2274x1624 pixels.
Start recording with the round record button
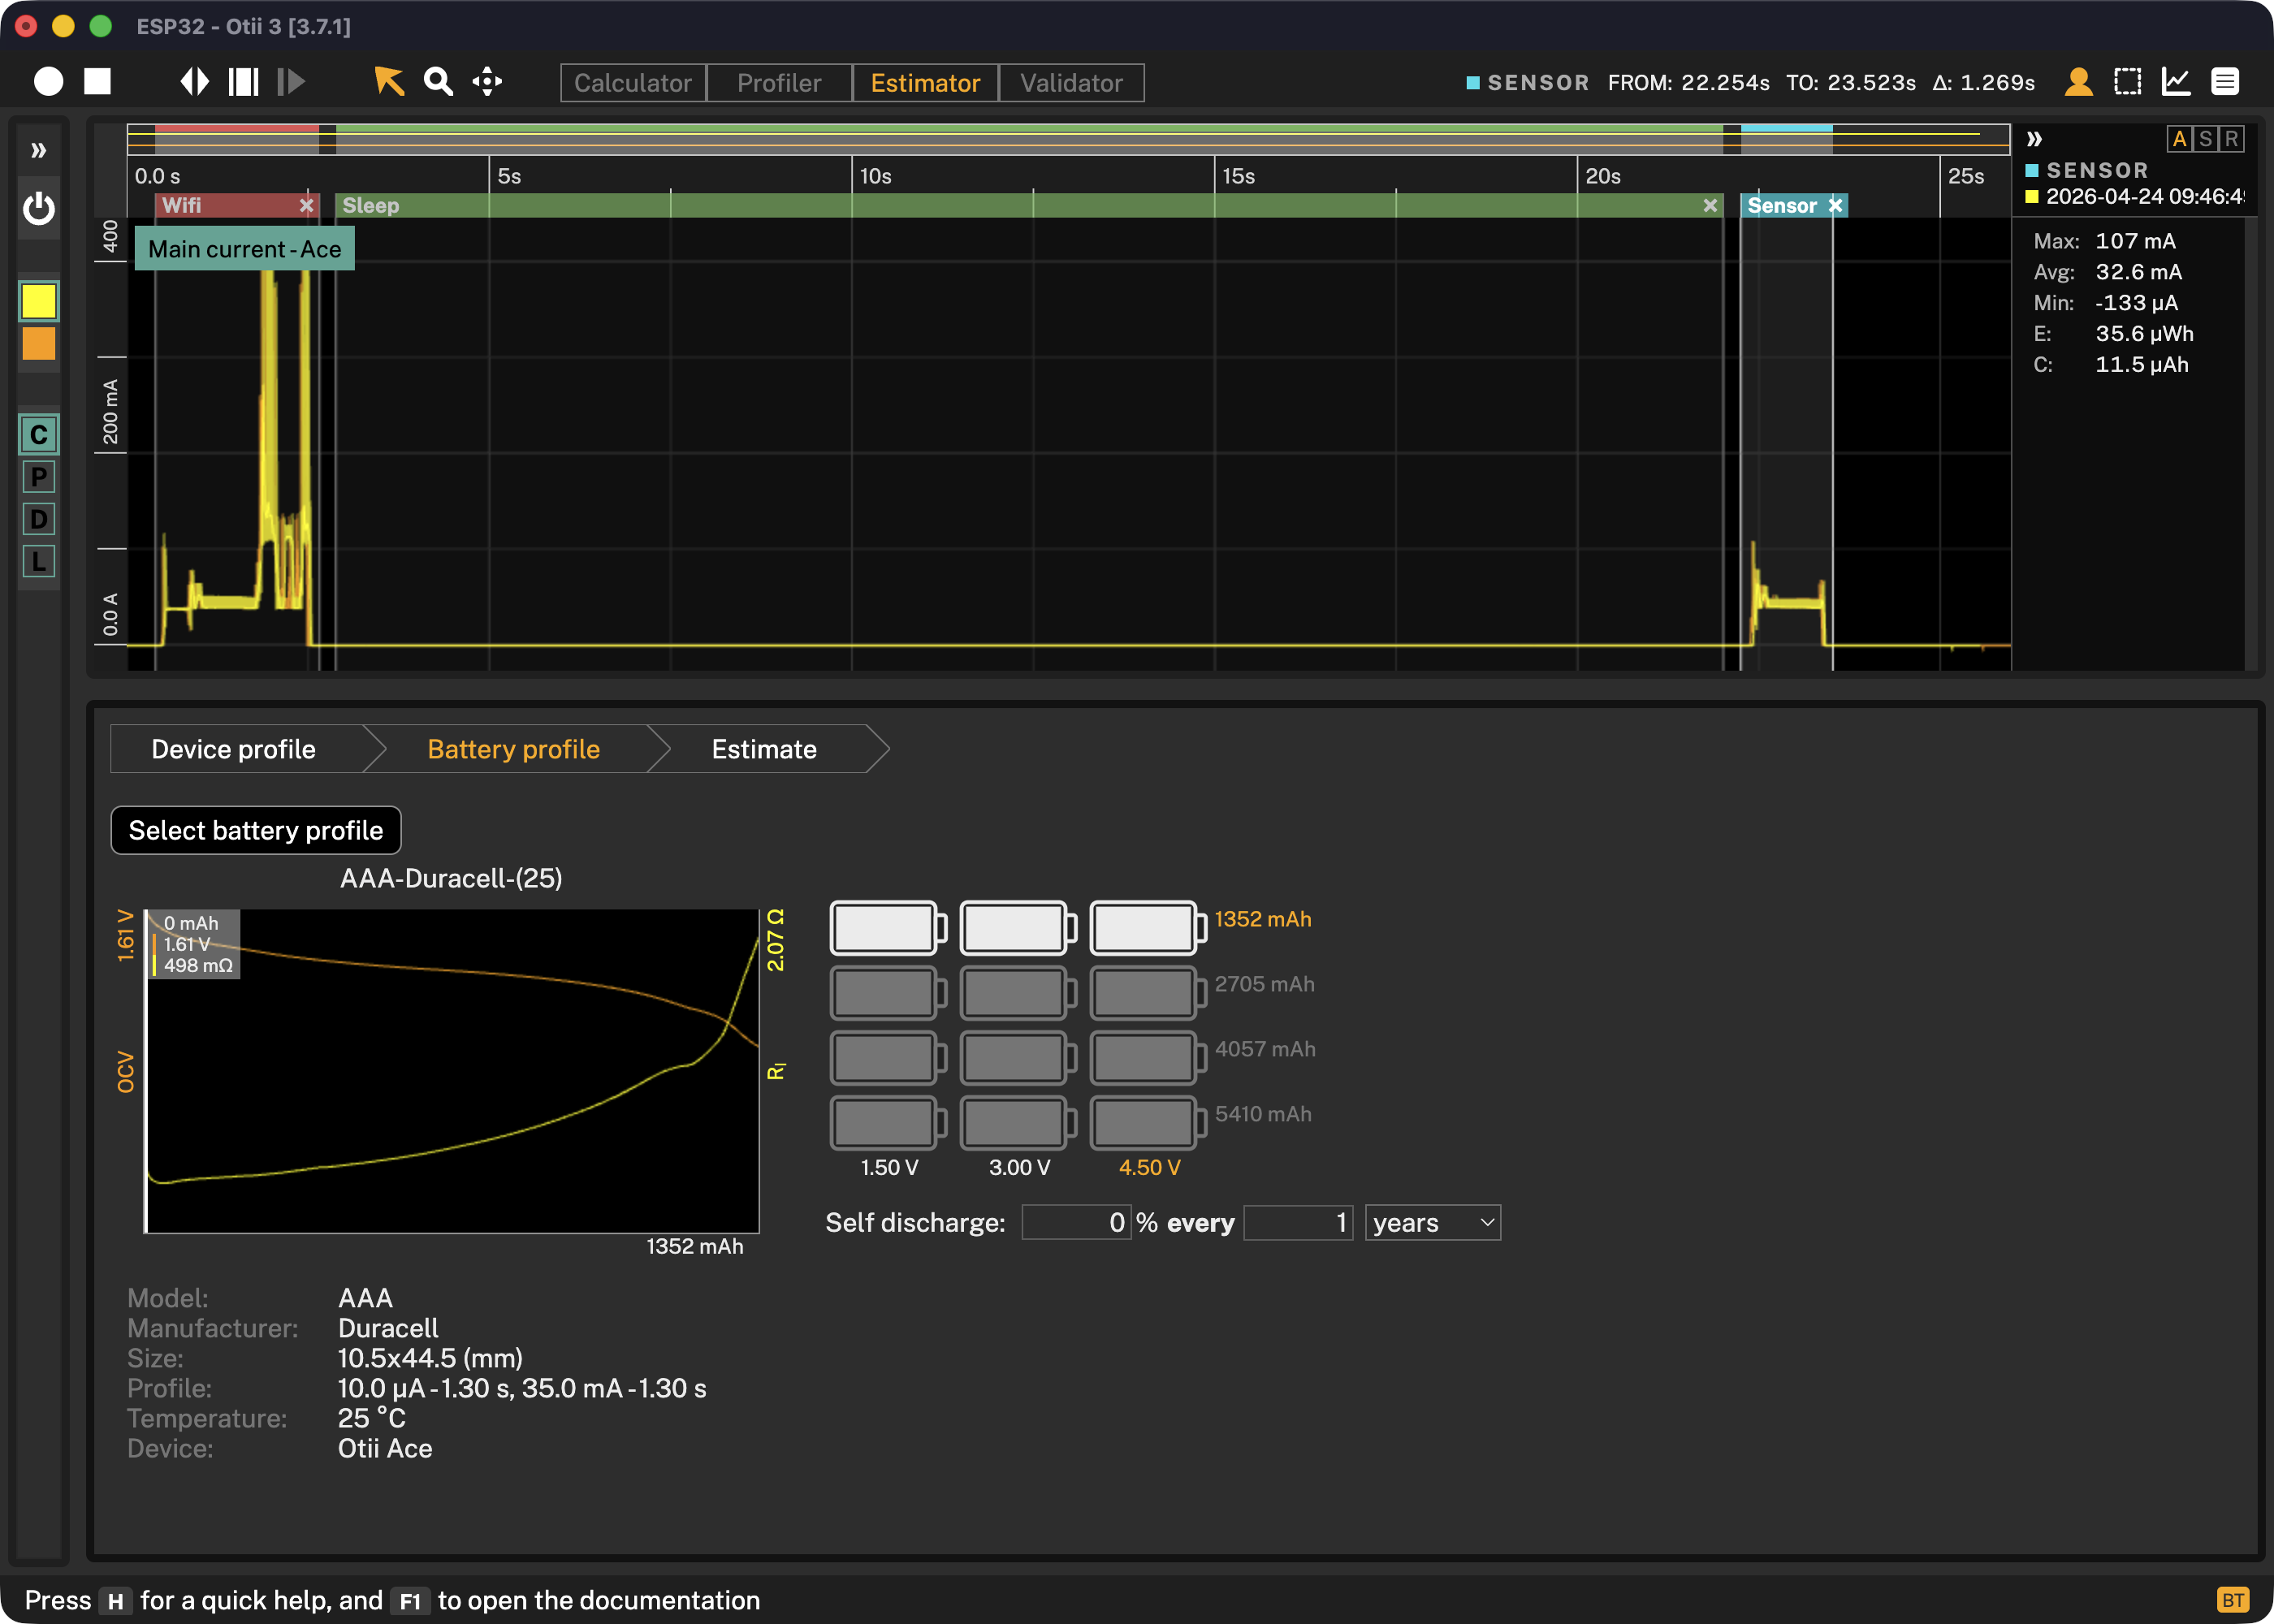(48, 82)
